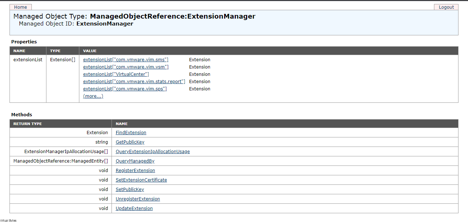
Task: Click the extensionList property name cell
Action: click(x=28, y=59)
